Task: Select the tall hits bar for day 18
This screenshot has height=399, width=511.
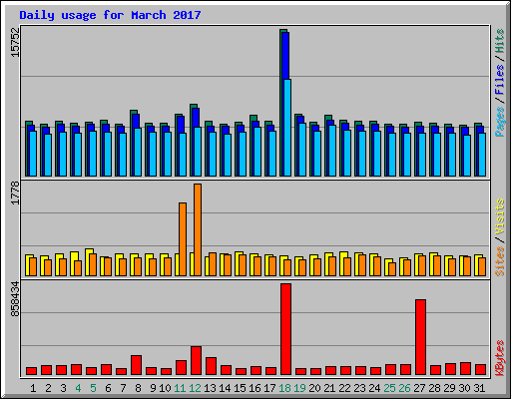Action: click(x=281, y=103)
